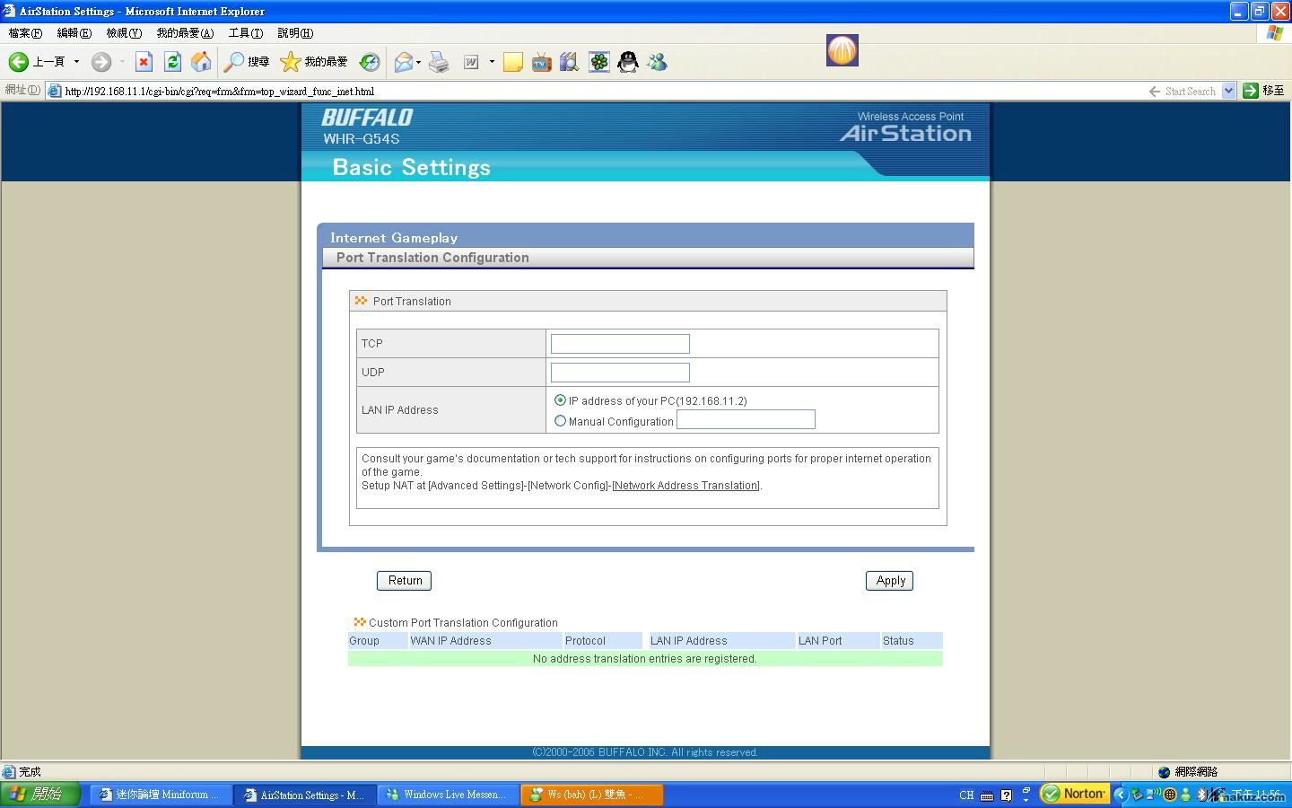The image size is (1292, 808).
Task: Open 說明 (Help) menu
Action: [x=295, y=33]
